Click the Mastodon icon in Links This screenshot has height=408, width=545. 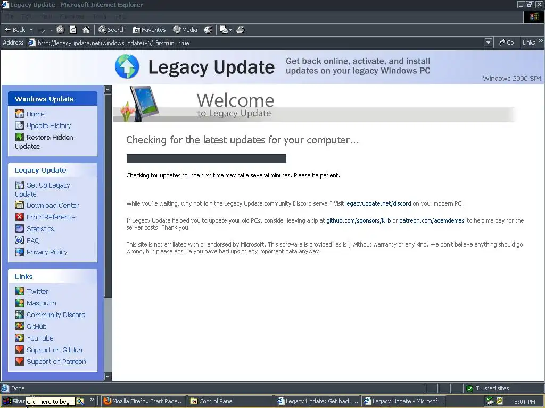pyautogui.click(x=20, y=303)
